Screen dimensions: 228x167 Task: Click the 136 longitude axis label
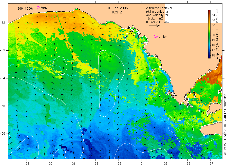[x=187, y=164]
